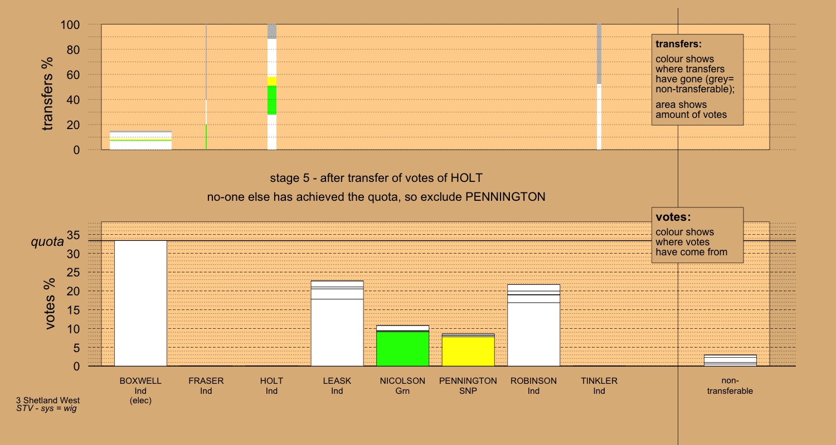The width and height of the screenshot is (836, 445).
Task: Click the '3 Shetland West' ward label
Action: tap(48, 400)
